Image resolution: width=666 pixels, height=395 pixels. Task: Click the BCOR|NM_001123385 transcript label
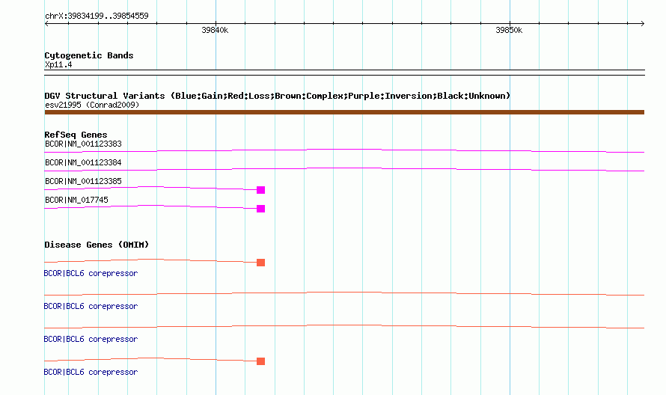coord(83,181)
